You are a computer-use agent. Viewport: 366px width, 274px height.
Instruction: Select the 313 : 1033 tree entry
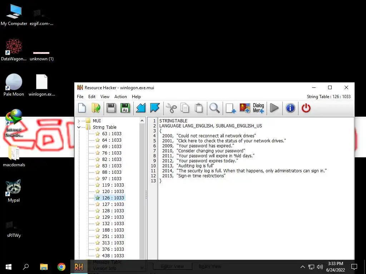[113, 243]
